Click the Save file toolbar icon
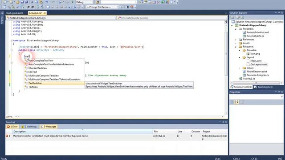This screenshot has height=160, width=285. pos(22,2)
